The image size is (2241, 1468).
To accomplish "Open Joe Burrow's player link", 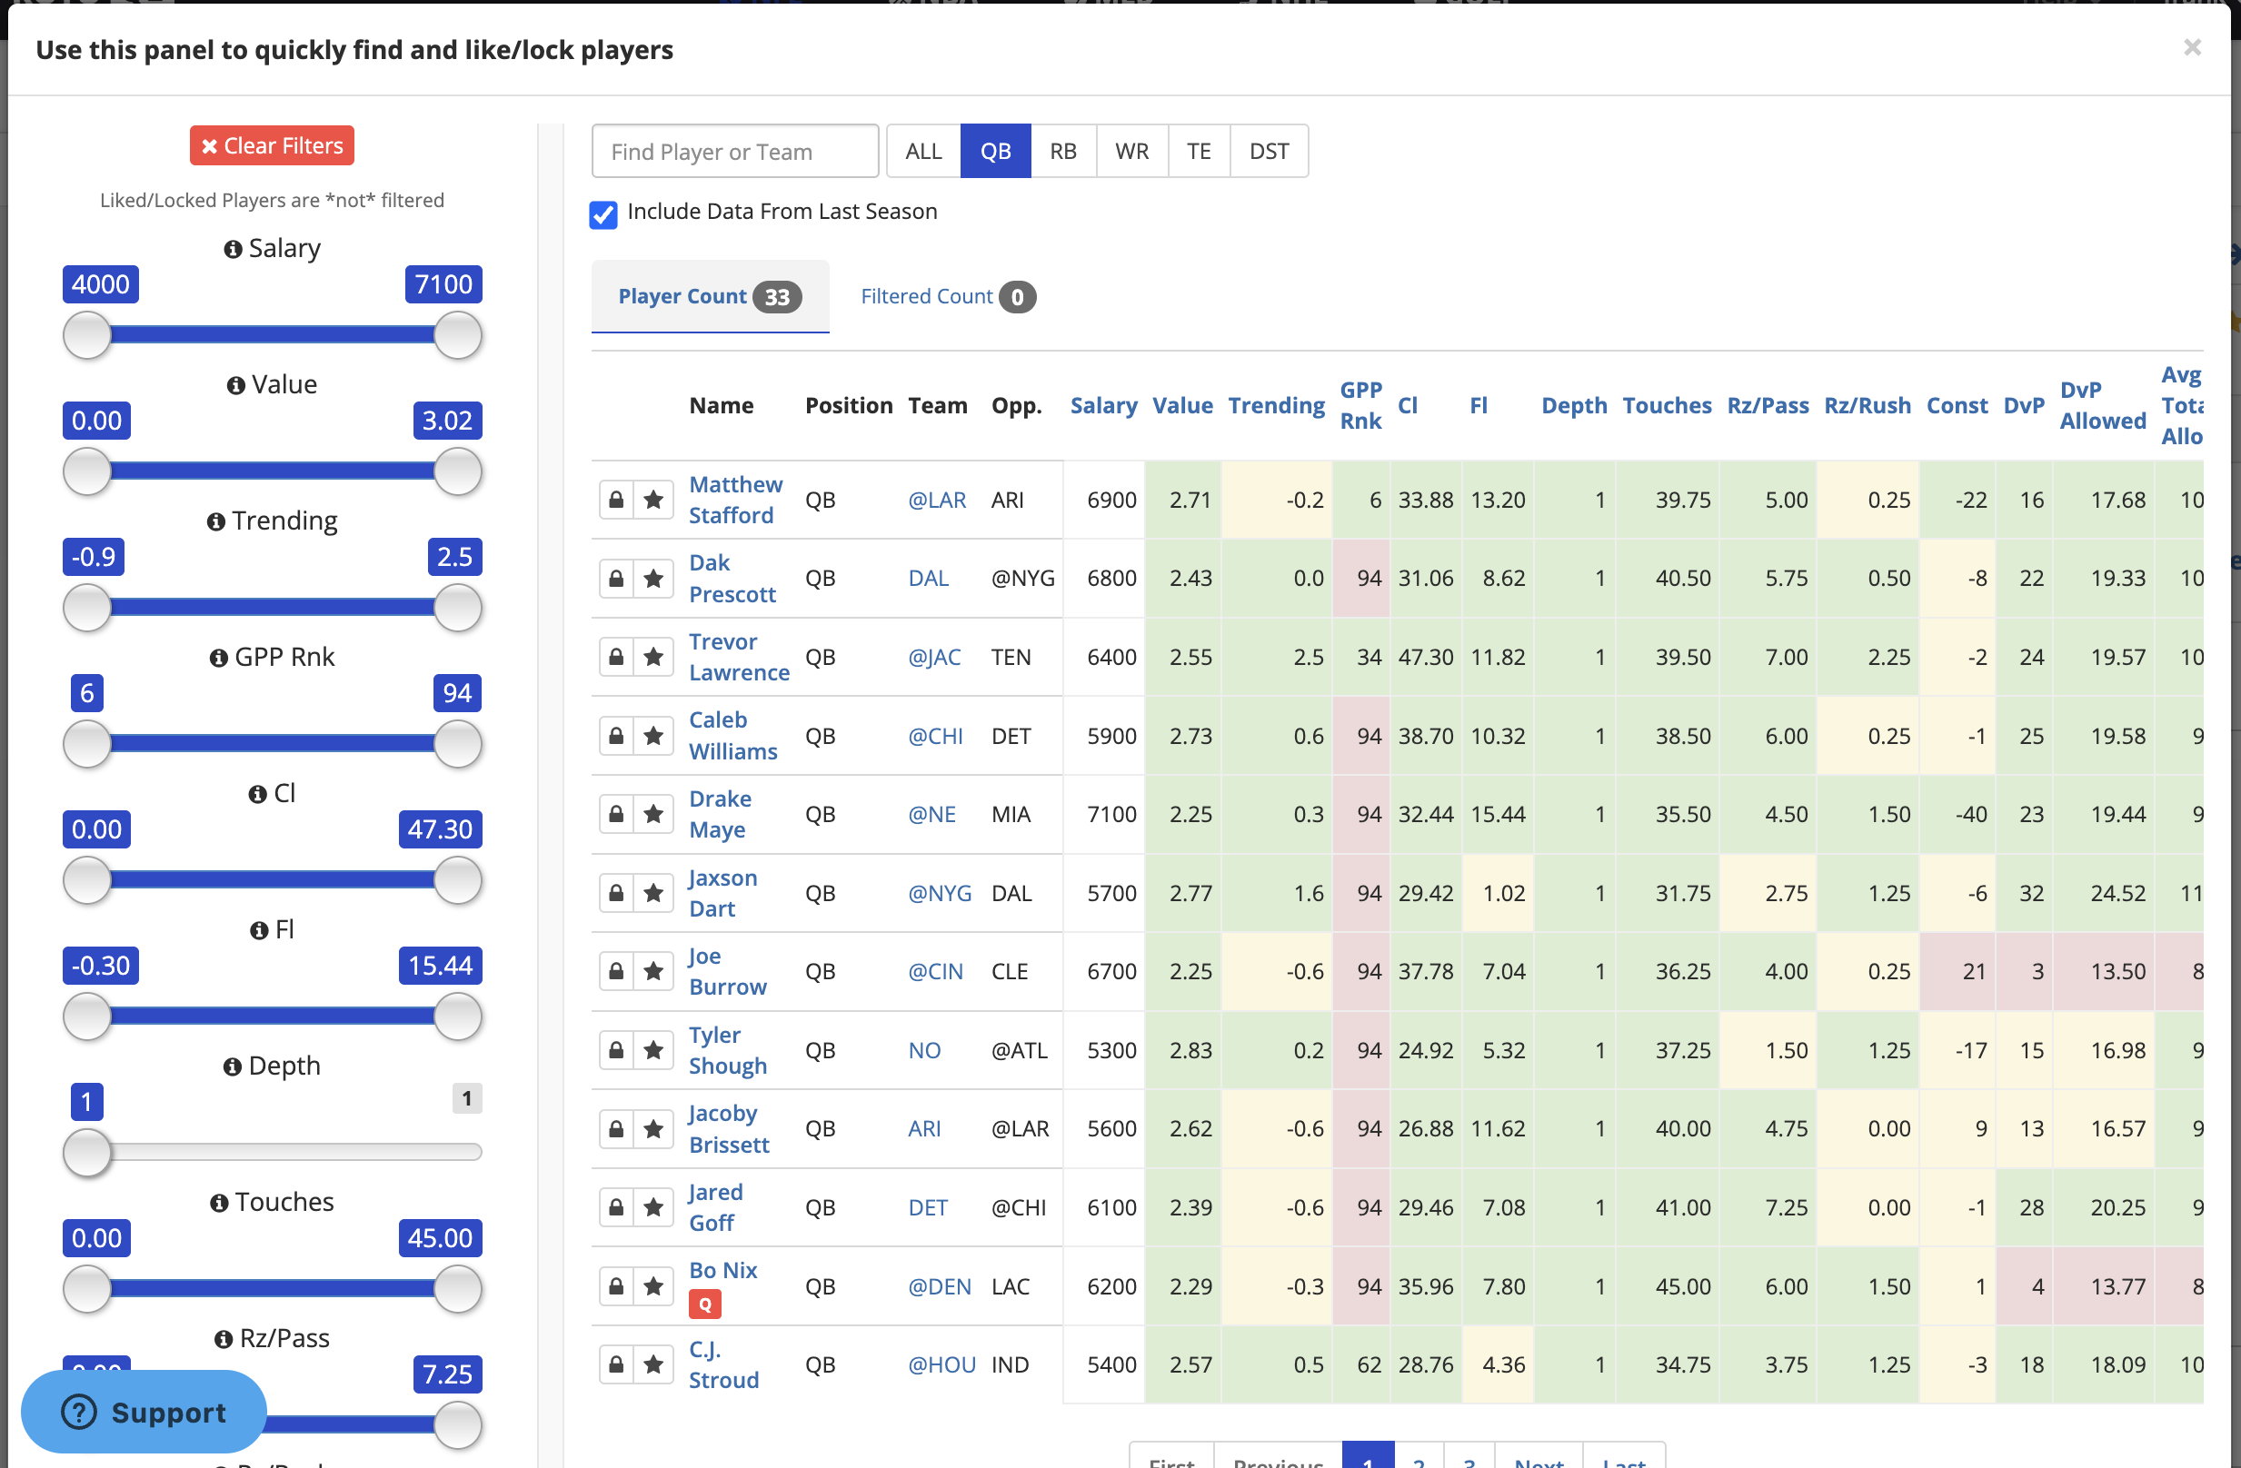I will coord(727,971).
